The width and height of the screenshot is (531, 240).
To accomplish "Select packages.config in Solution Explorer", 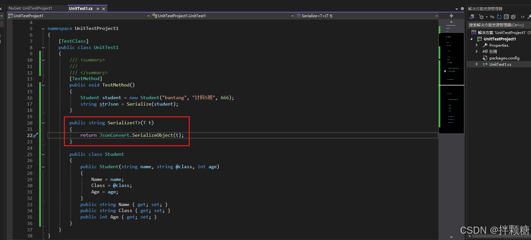I will [x=504, y=58].
